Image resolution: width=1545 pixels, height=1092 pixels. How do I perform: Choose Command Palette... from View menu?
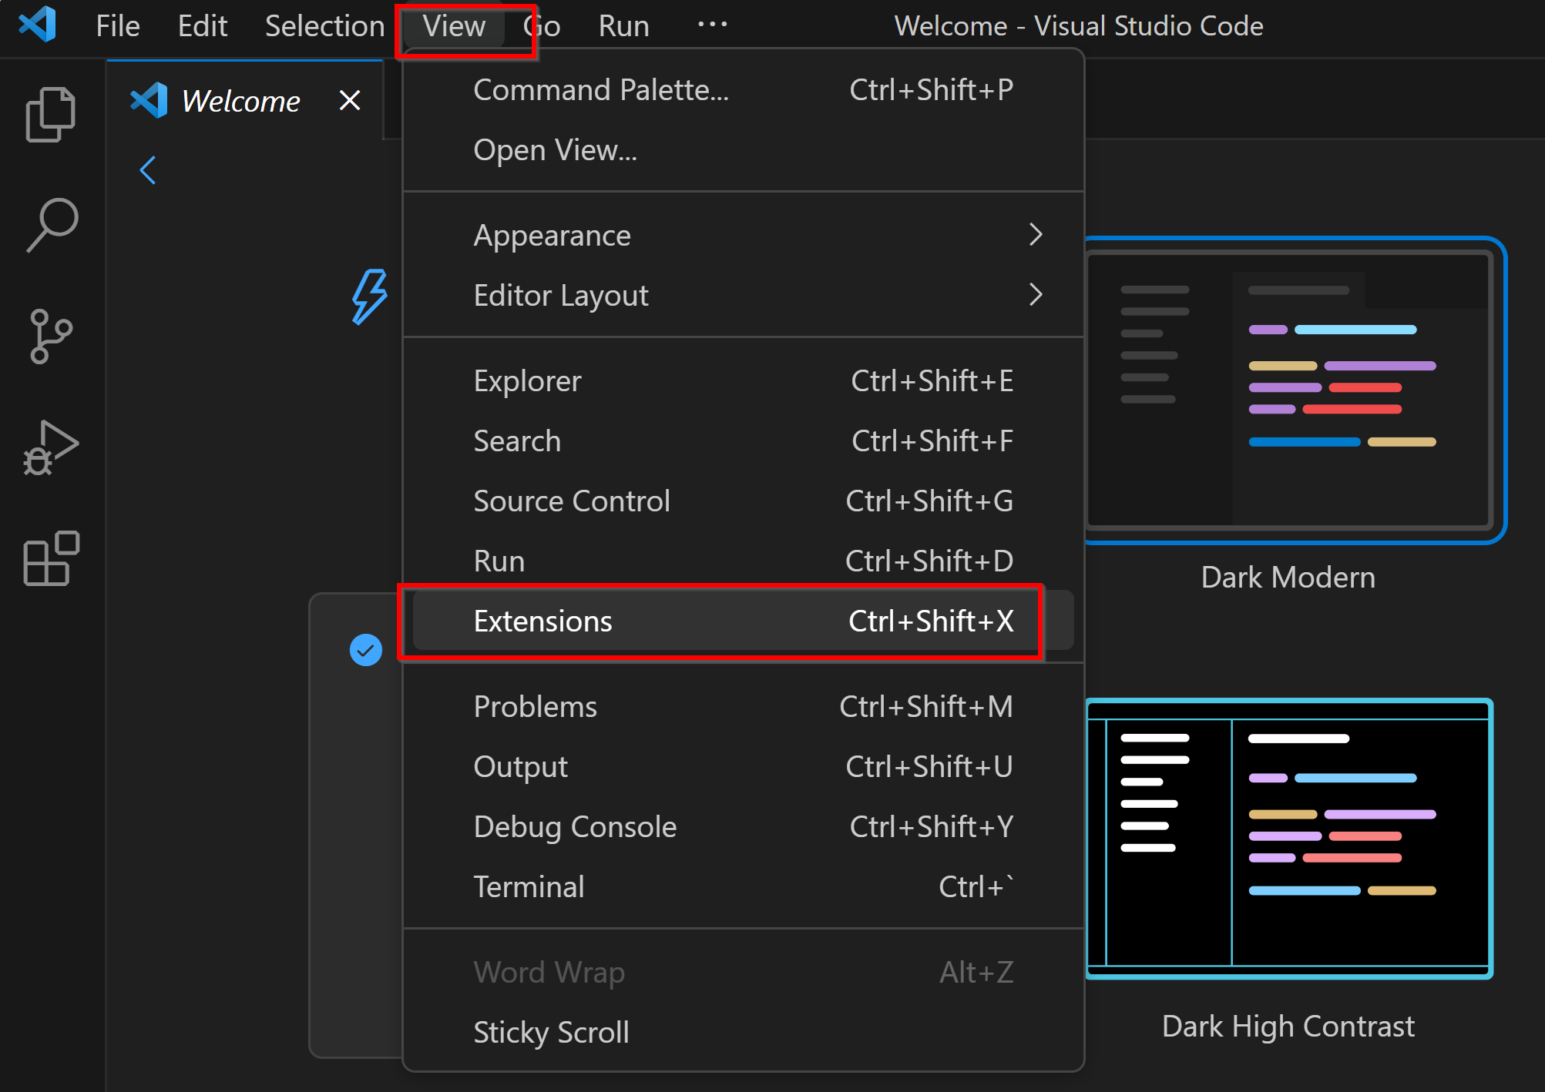click(744, 90)
